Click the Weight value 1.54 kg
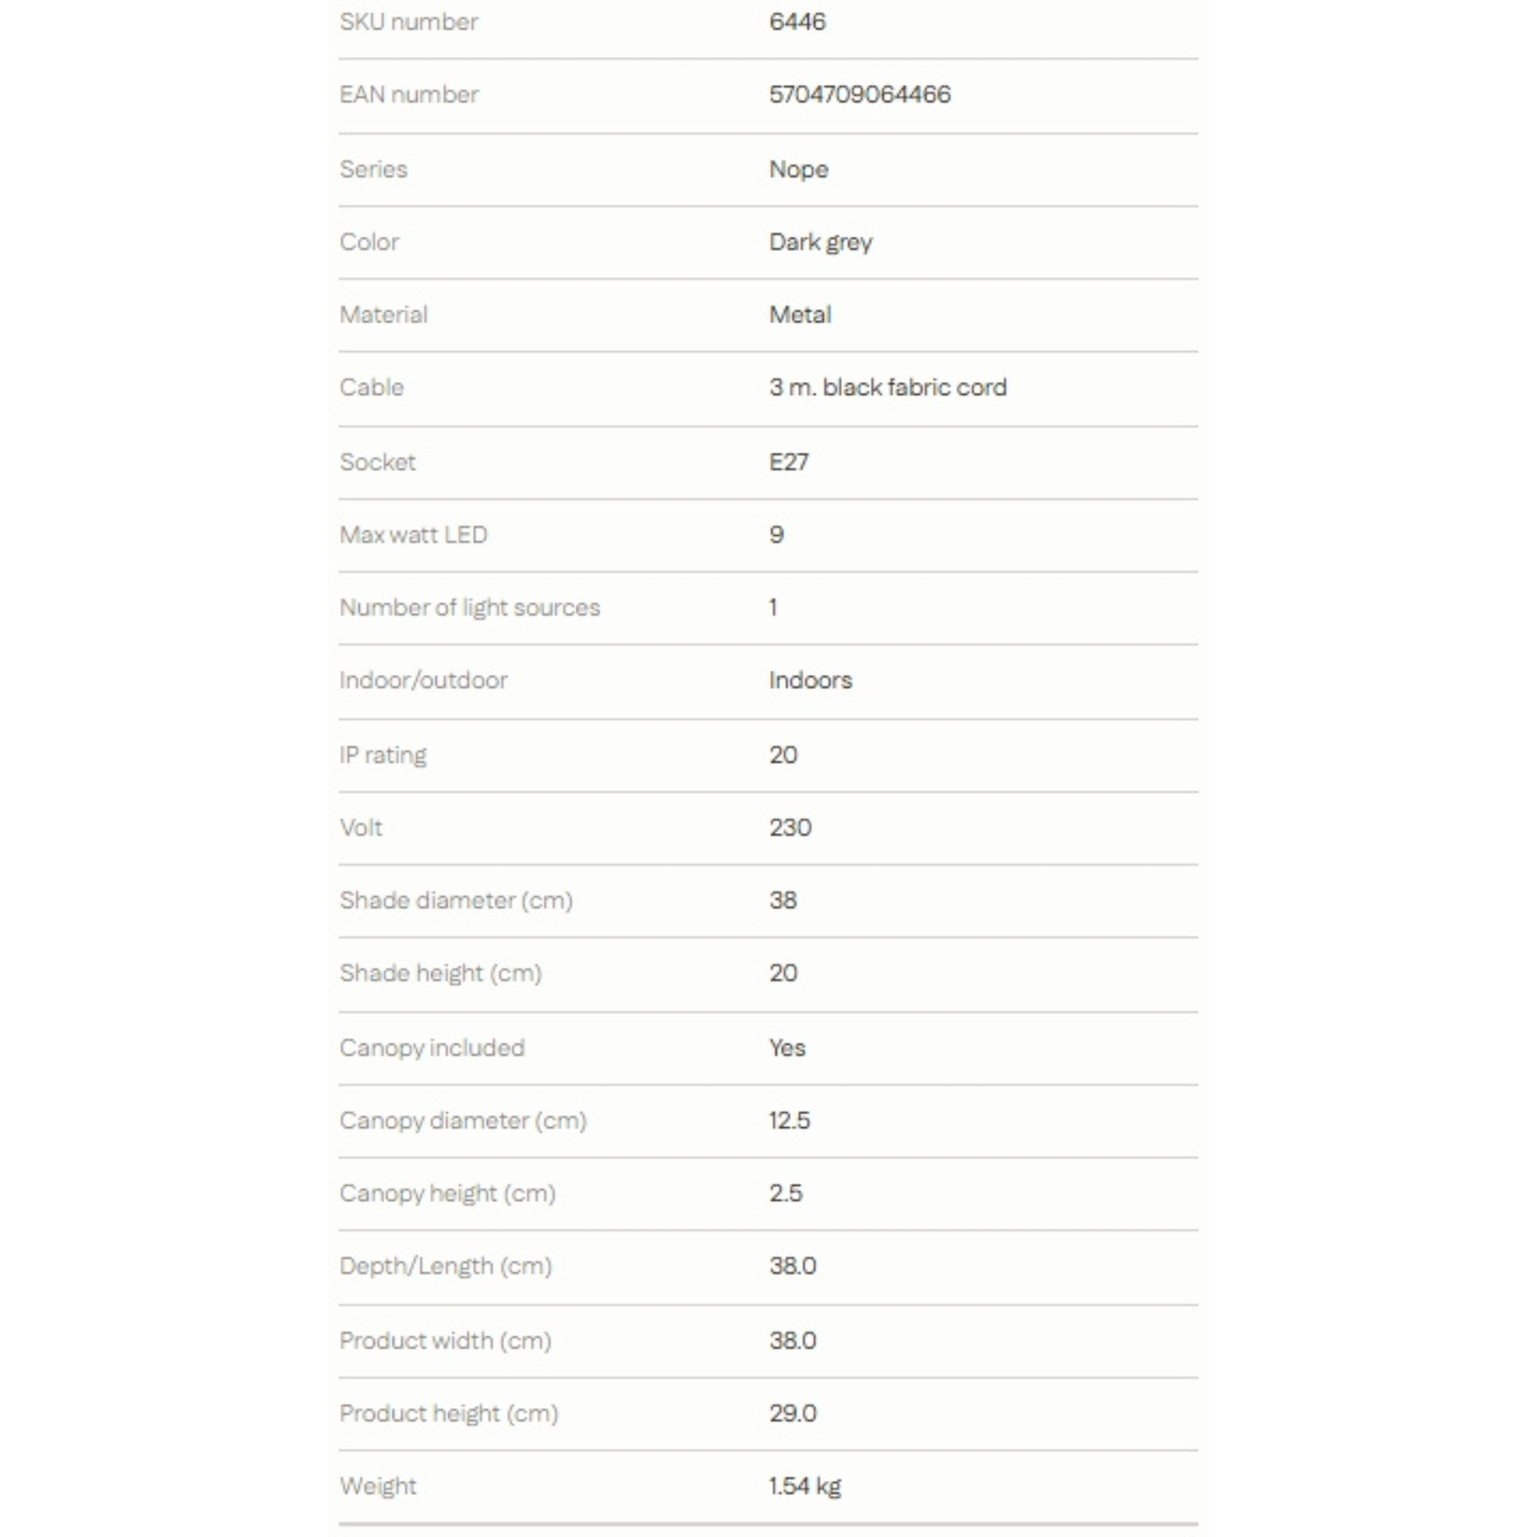1537x1537 pixels. point(805,1486)
